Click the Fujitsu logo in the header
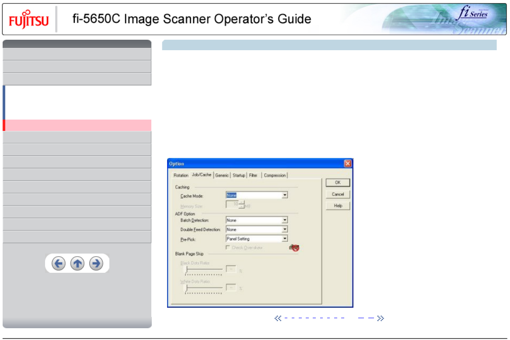 [x=29, y=20]
